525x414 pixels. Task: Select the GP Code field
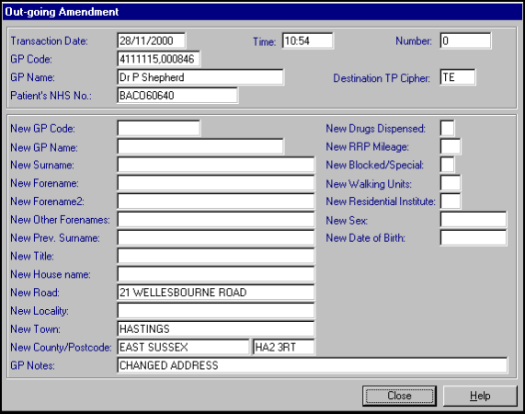click(159, 59)
